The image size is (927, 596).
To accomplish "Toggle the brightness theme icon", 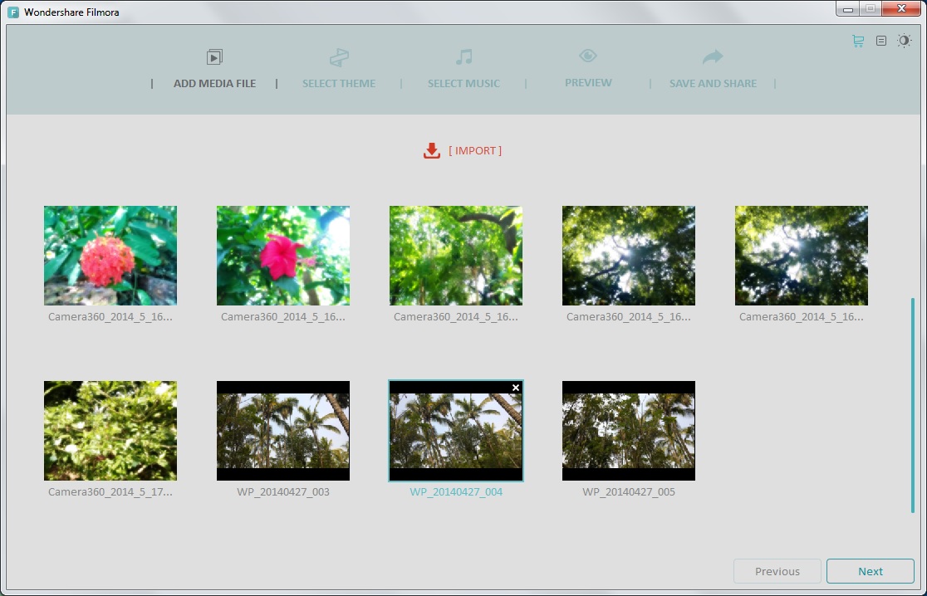I will (904, 40).
